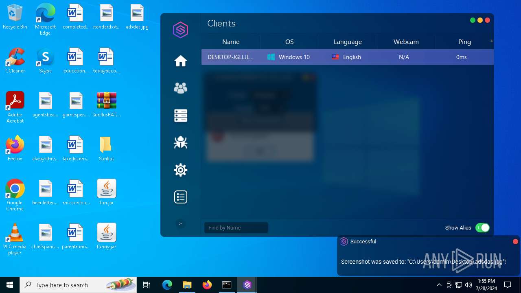Expand the sidebar with the arrow button
Screen dimensions: 521x293
[180, 224]
